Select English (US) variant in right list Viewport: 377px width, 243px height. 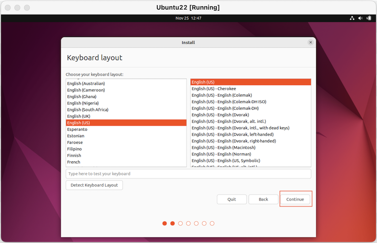pyautogui.click(x=251, y=82)
